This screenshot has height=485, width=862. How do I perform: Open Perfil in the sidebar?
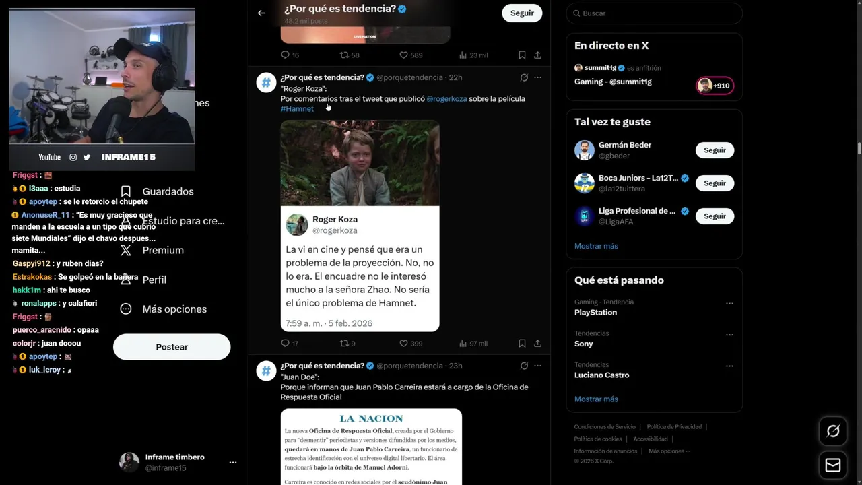pos(143,280)
